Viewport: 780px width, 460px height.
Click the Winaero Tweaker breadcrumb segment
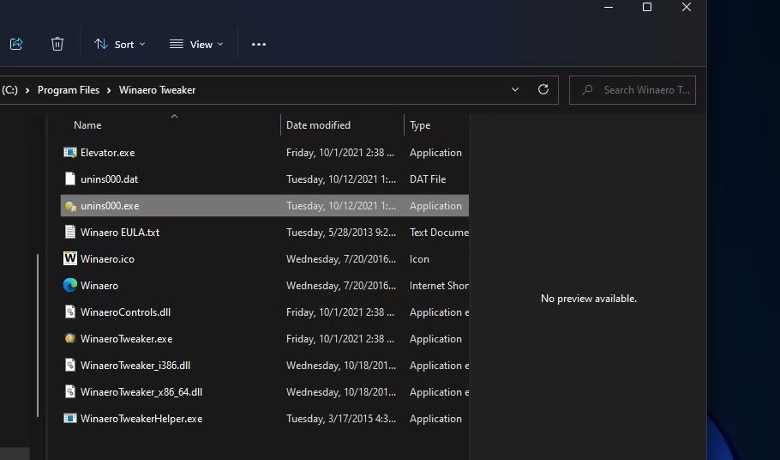tap(157, 90)
